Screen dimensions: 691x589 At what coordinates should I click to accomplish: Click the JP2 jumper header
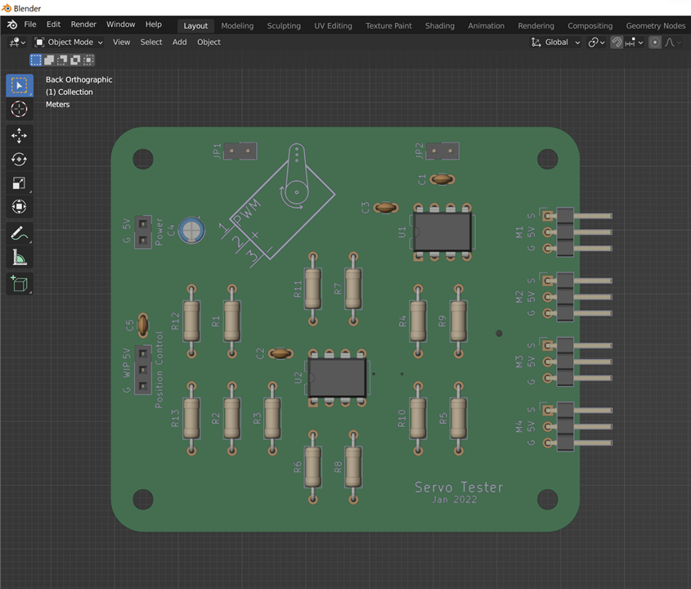pyautogui.click(x=442, y=151)
